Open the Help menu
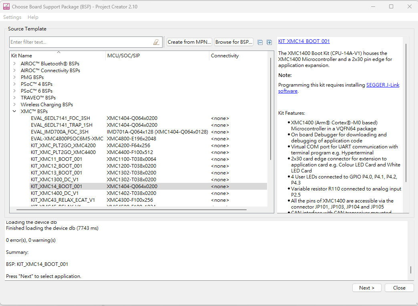 [x=33, y=17]
